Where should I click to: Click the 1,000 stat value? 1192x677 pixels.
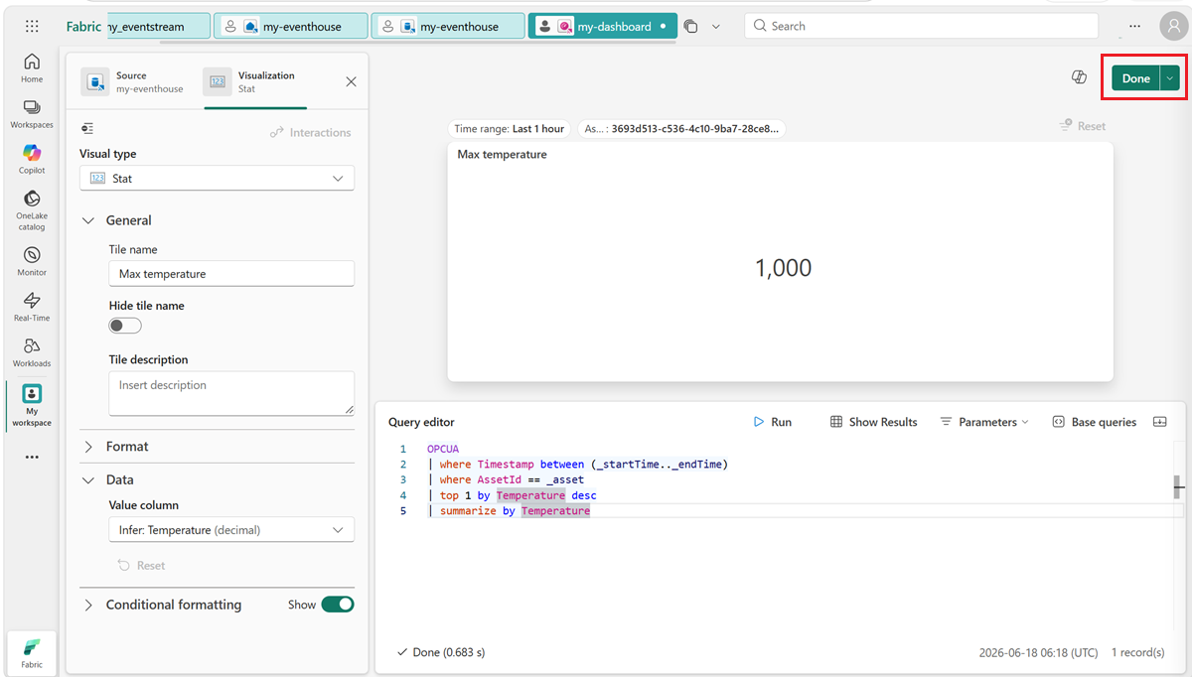(x=783, y=268)
